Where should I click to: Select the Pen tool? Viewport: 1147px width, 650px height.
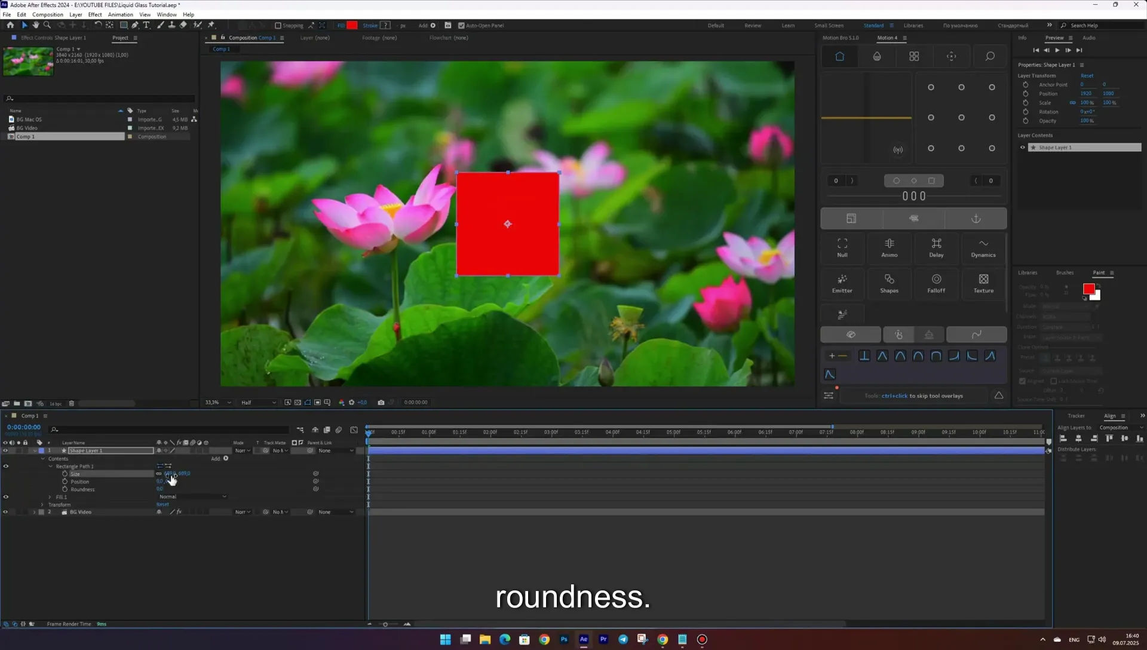click(135, 25)
